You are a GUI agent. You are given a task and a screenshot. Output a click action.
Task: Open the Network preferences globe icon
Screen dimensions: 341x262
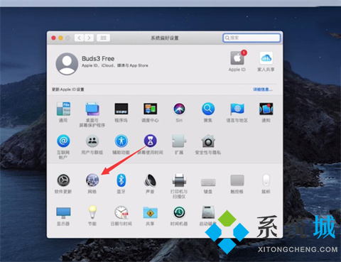pos(92,180)
